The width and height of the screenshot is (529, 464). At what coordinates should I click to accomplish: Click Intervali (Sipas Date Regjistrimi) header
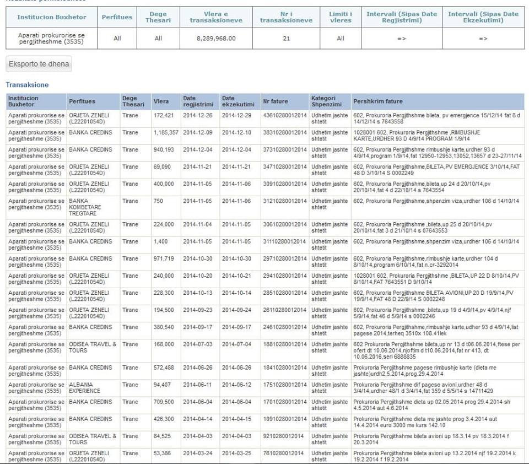coord(402,17)
